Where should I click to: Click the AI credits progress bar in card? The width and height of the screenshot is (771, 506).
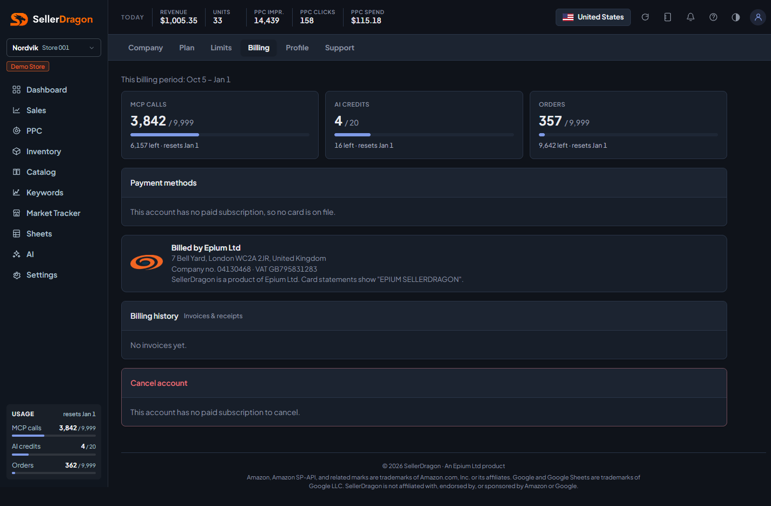tap(424, 135)
